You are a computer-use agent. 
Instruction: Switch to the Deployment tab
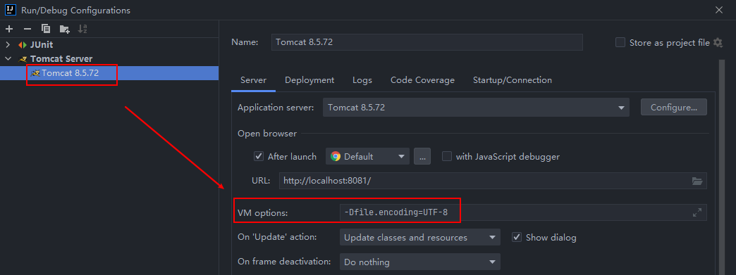309,80
